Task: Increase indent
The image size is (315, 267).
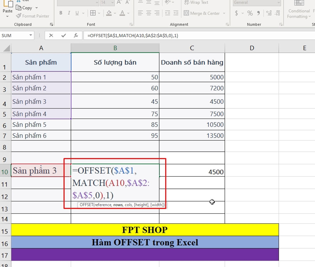Action: (x=176, y=13)
